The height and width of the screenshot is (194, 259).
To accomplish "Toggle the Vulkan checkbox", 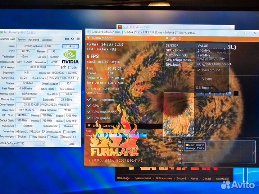I will click(17, 137).
